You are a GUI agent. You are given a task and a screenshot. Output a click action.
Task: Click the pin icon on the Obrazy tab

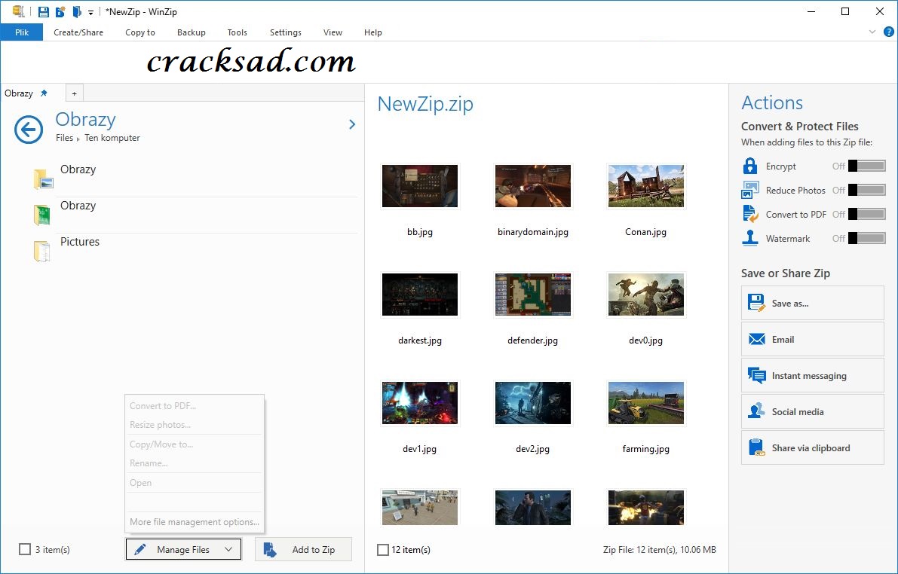pyautogui.click(x=44, y=93)
